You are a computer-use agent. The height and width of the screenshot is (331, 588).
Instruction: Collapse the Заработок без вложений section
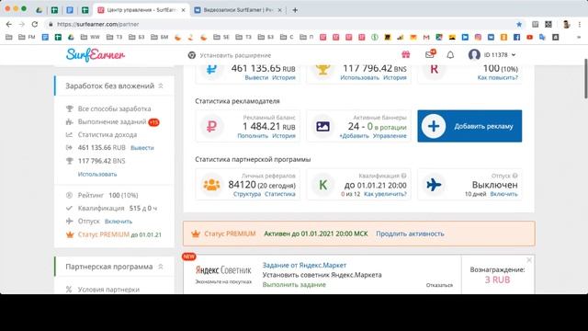(161, 86)
